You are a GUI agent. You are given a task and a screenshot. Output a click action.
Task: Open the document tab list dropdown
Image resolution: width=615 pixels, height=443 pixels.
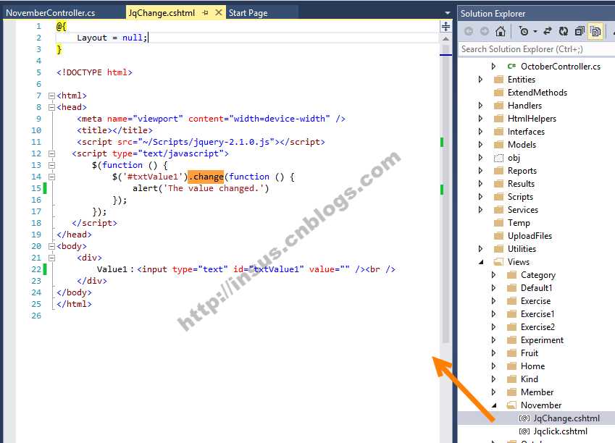point(448,13)
